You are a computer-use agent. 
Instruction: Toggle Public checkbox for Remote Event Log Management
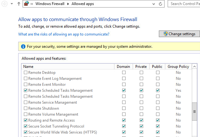158,78
